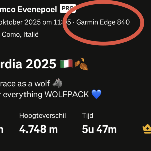Click the PRO badge next to Evenepoel

(68, 8)
